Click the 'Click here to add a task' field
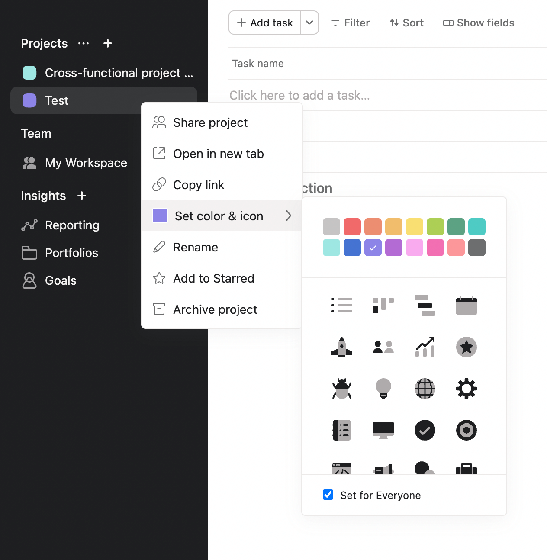Image resolution: width=547 pixels, height=560 pixels. (299, 95)
